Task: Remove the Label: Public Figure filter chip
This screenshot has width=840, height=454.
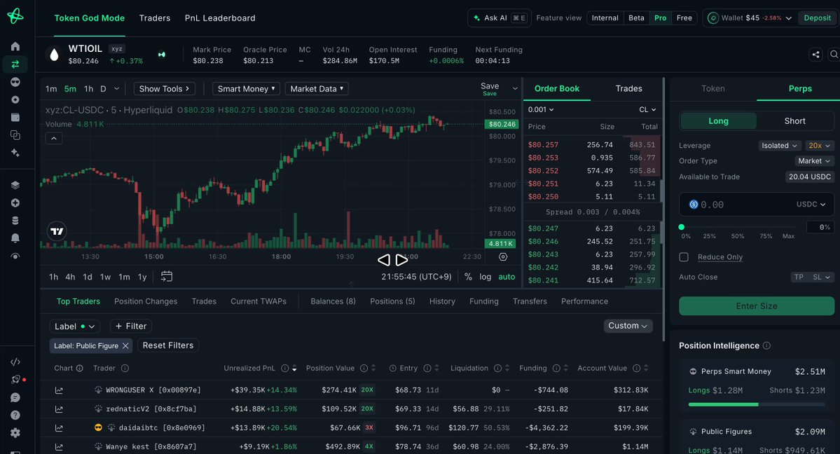Action: tap(125, 346)
